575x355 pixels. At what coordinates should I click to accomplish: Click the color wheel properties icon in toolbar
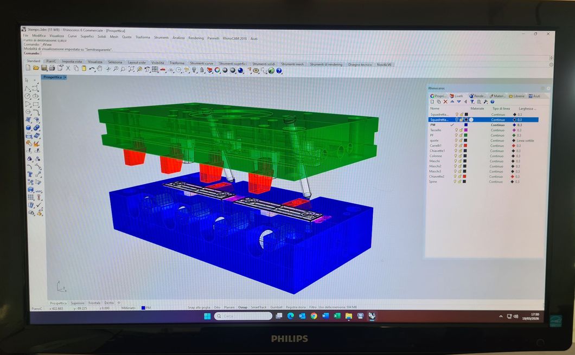pos(218,70)
